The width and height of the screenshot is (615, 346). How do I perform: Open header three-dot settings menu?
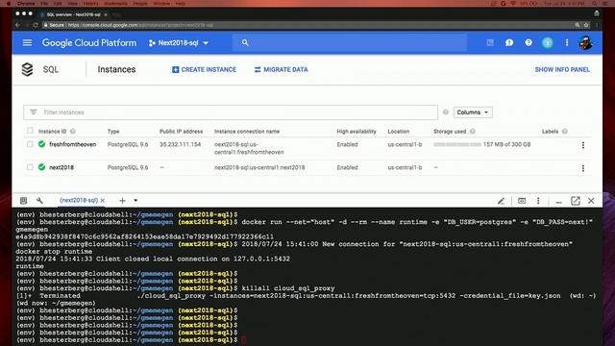pos(567,42)
